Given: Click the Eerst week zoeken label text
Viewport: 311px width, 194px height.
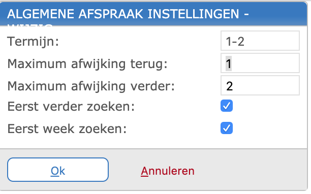Looking at the screenshot, I should click(67, 129).
